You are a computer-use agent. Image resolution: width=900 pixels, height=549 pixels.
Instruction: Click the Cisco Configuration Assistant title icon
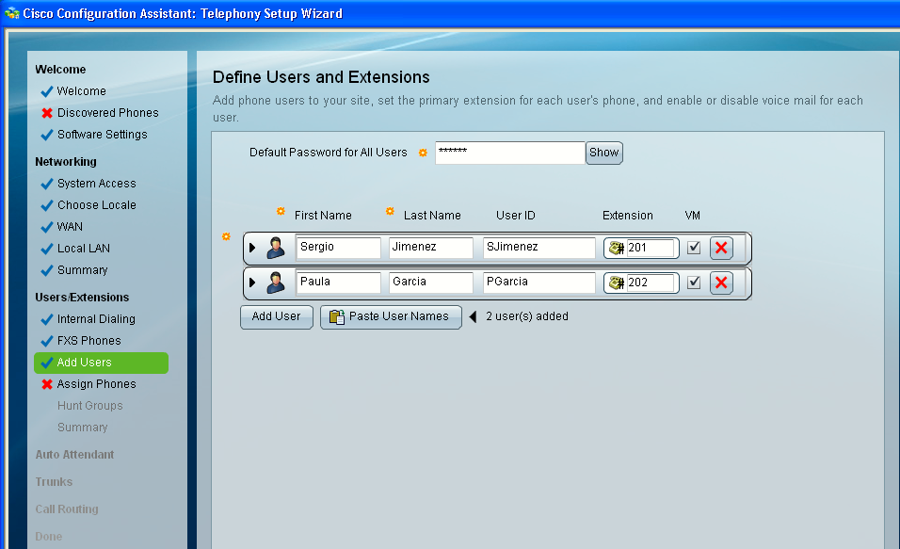(x=11, y=13)
